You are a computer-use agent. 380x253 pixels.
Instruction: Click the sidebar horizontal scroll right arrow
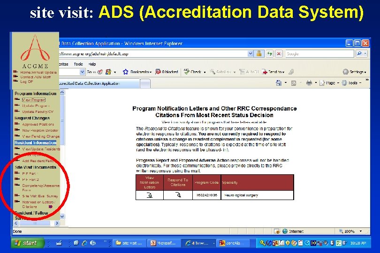[x=57, y=223]
